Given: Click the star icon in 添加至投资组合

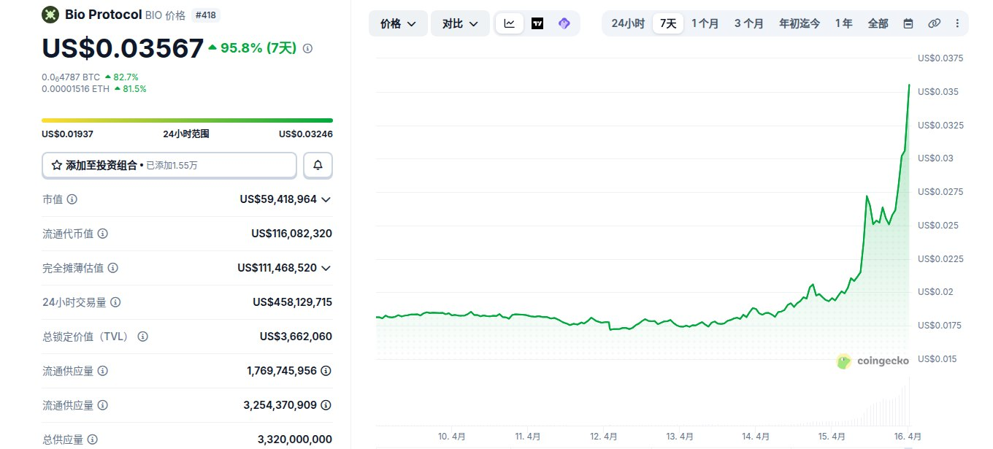Looking at the screenshot, I should coord(56,166).
